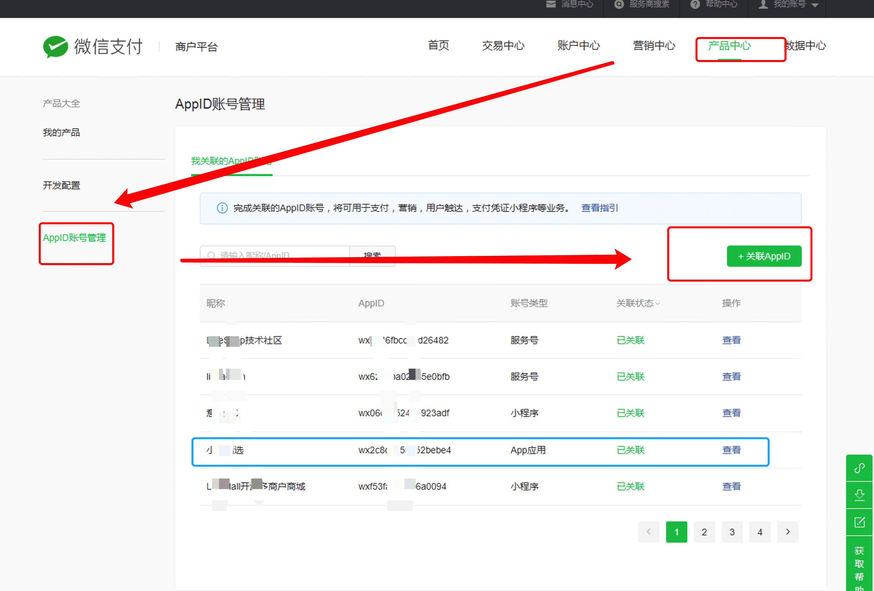The height and width of the screenshot is (591, 874).
Task: Click the AppID ending in d26482
Action: point(403,341)
